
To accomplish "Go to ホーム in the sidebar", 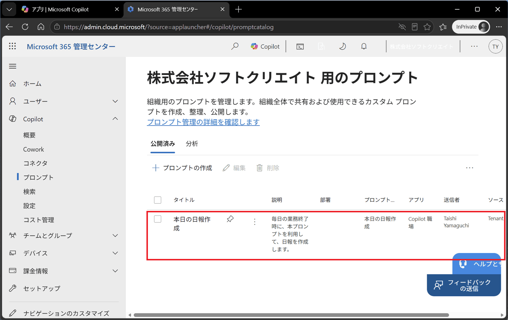I will click(x=32, y=84).
